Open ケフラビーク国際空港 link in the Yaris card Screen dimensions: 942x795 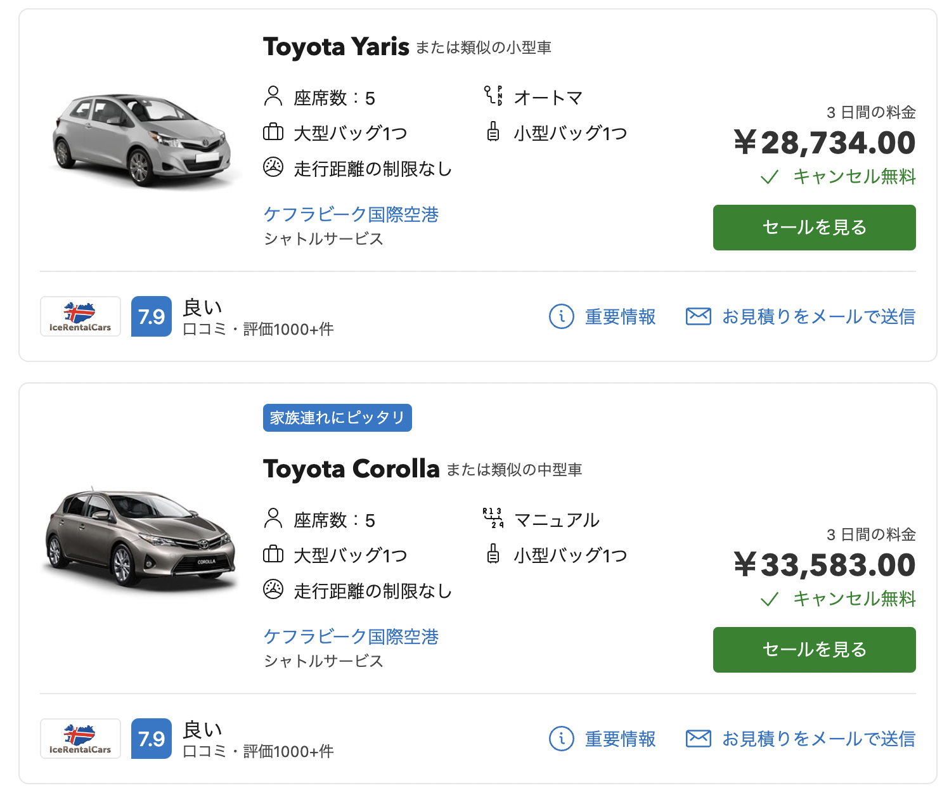[x=351, y=214]
